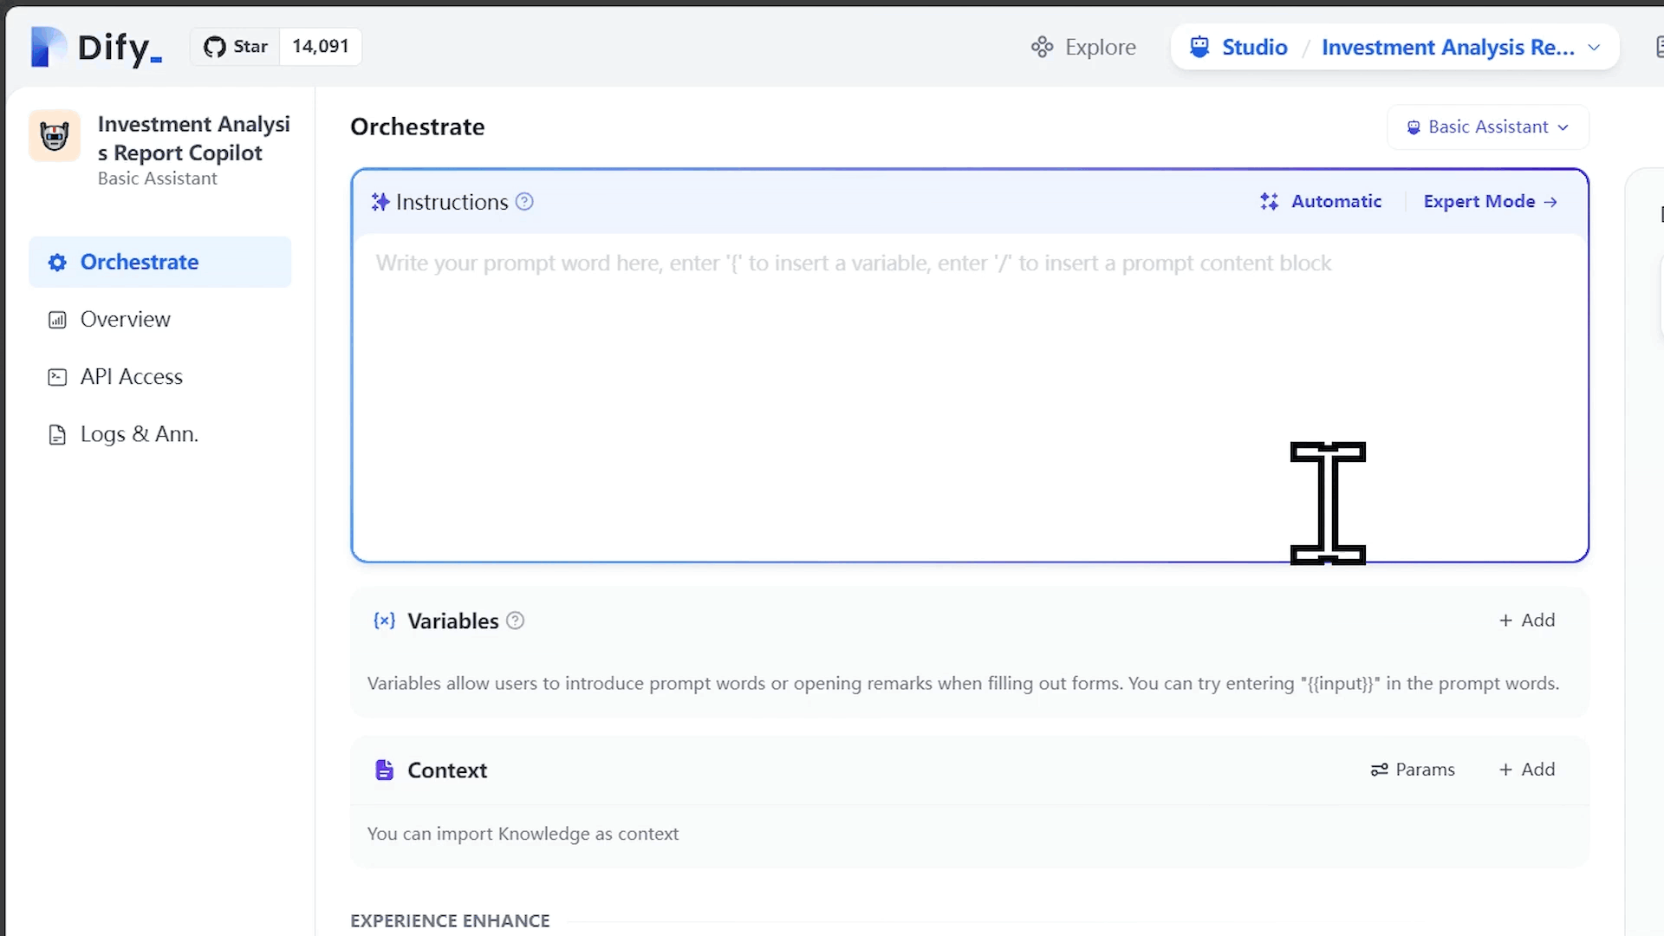Add knowledge to Context
This screenshot has height=936, width=1664.
[x=1527, y=770]
